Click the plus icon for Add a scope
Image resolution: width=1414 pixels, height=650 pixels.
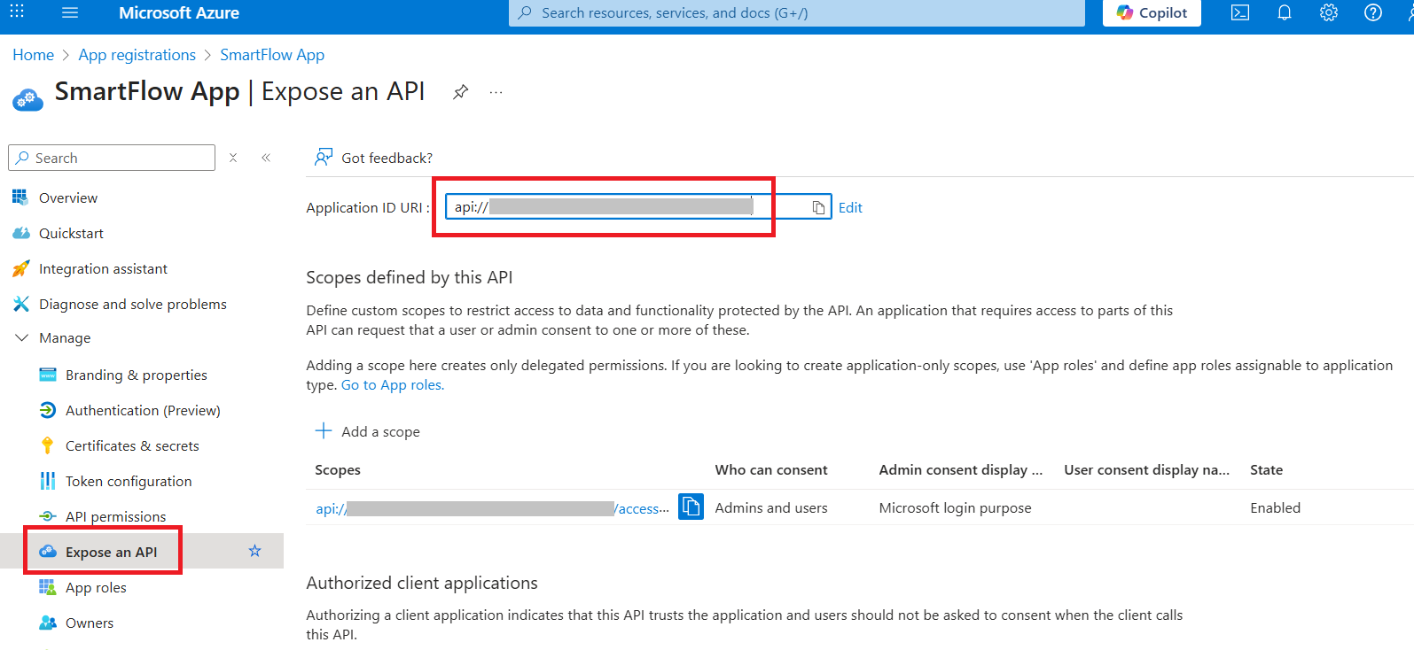[324, 430]
